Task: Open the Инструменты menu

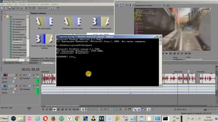Action: click(x=33, y=4)
